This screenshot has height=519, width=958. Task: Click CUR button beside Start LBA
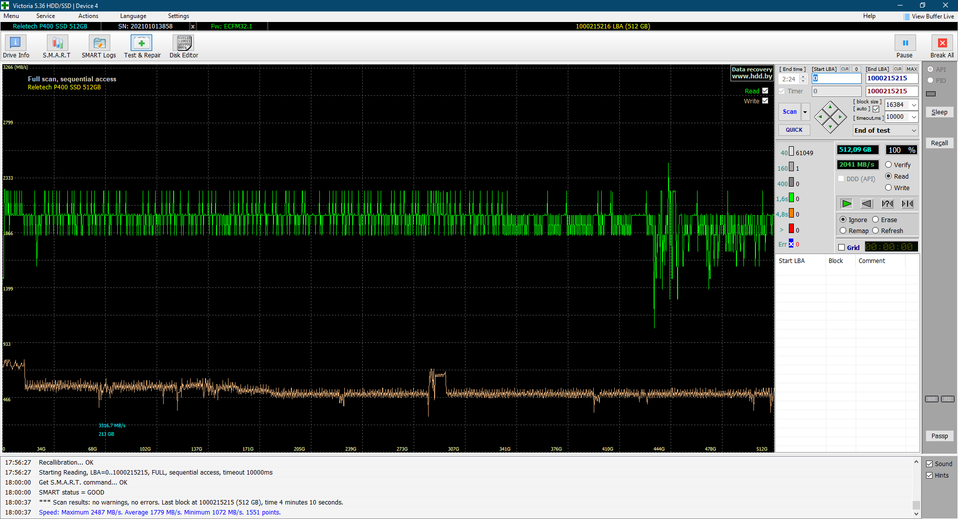pyautogui.click(x=845, y=69)
